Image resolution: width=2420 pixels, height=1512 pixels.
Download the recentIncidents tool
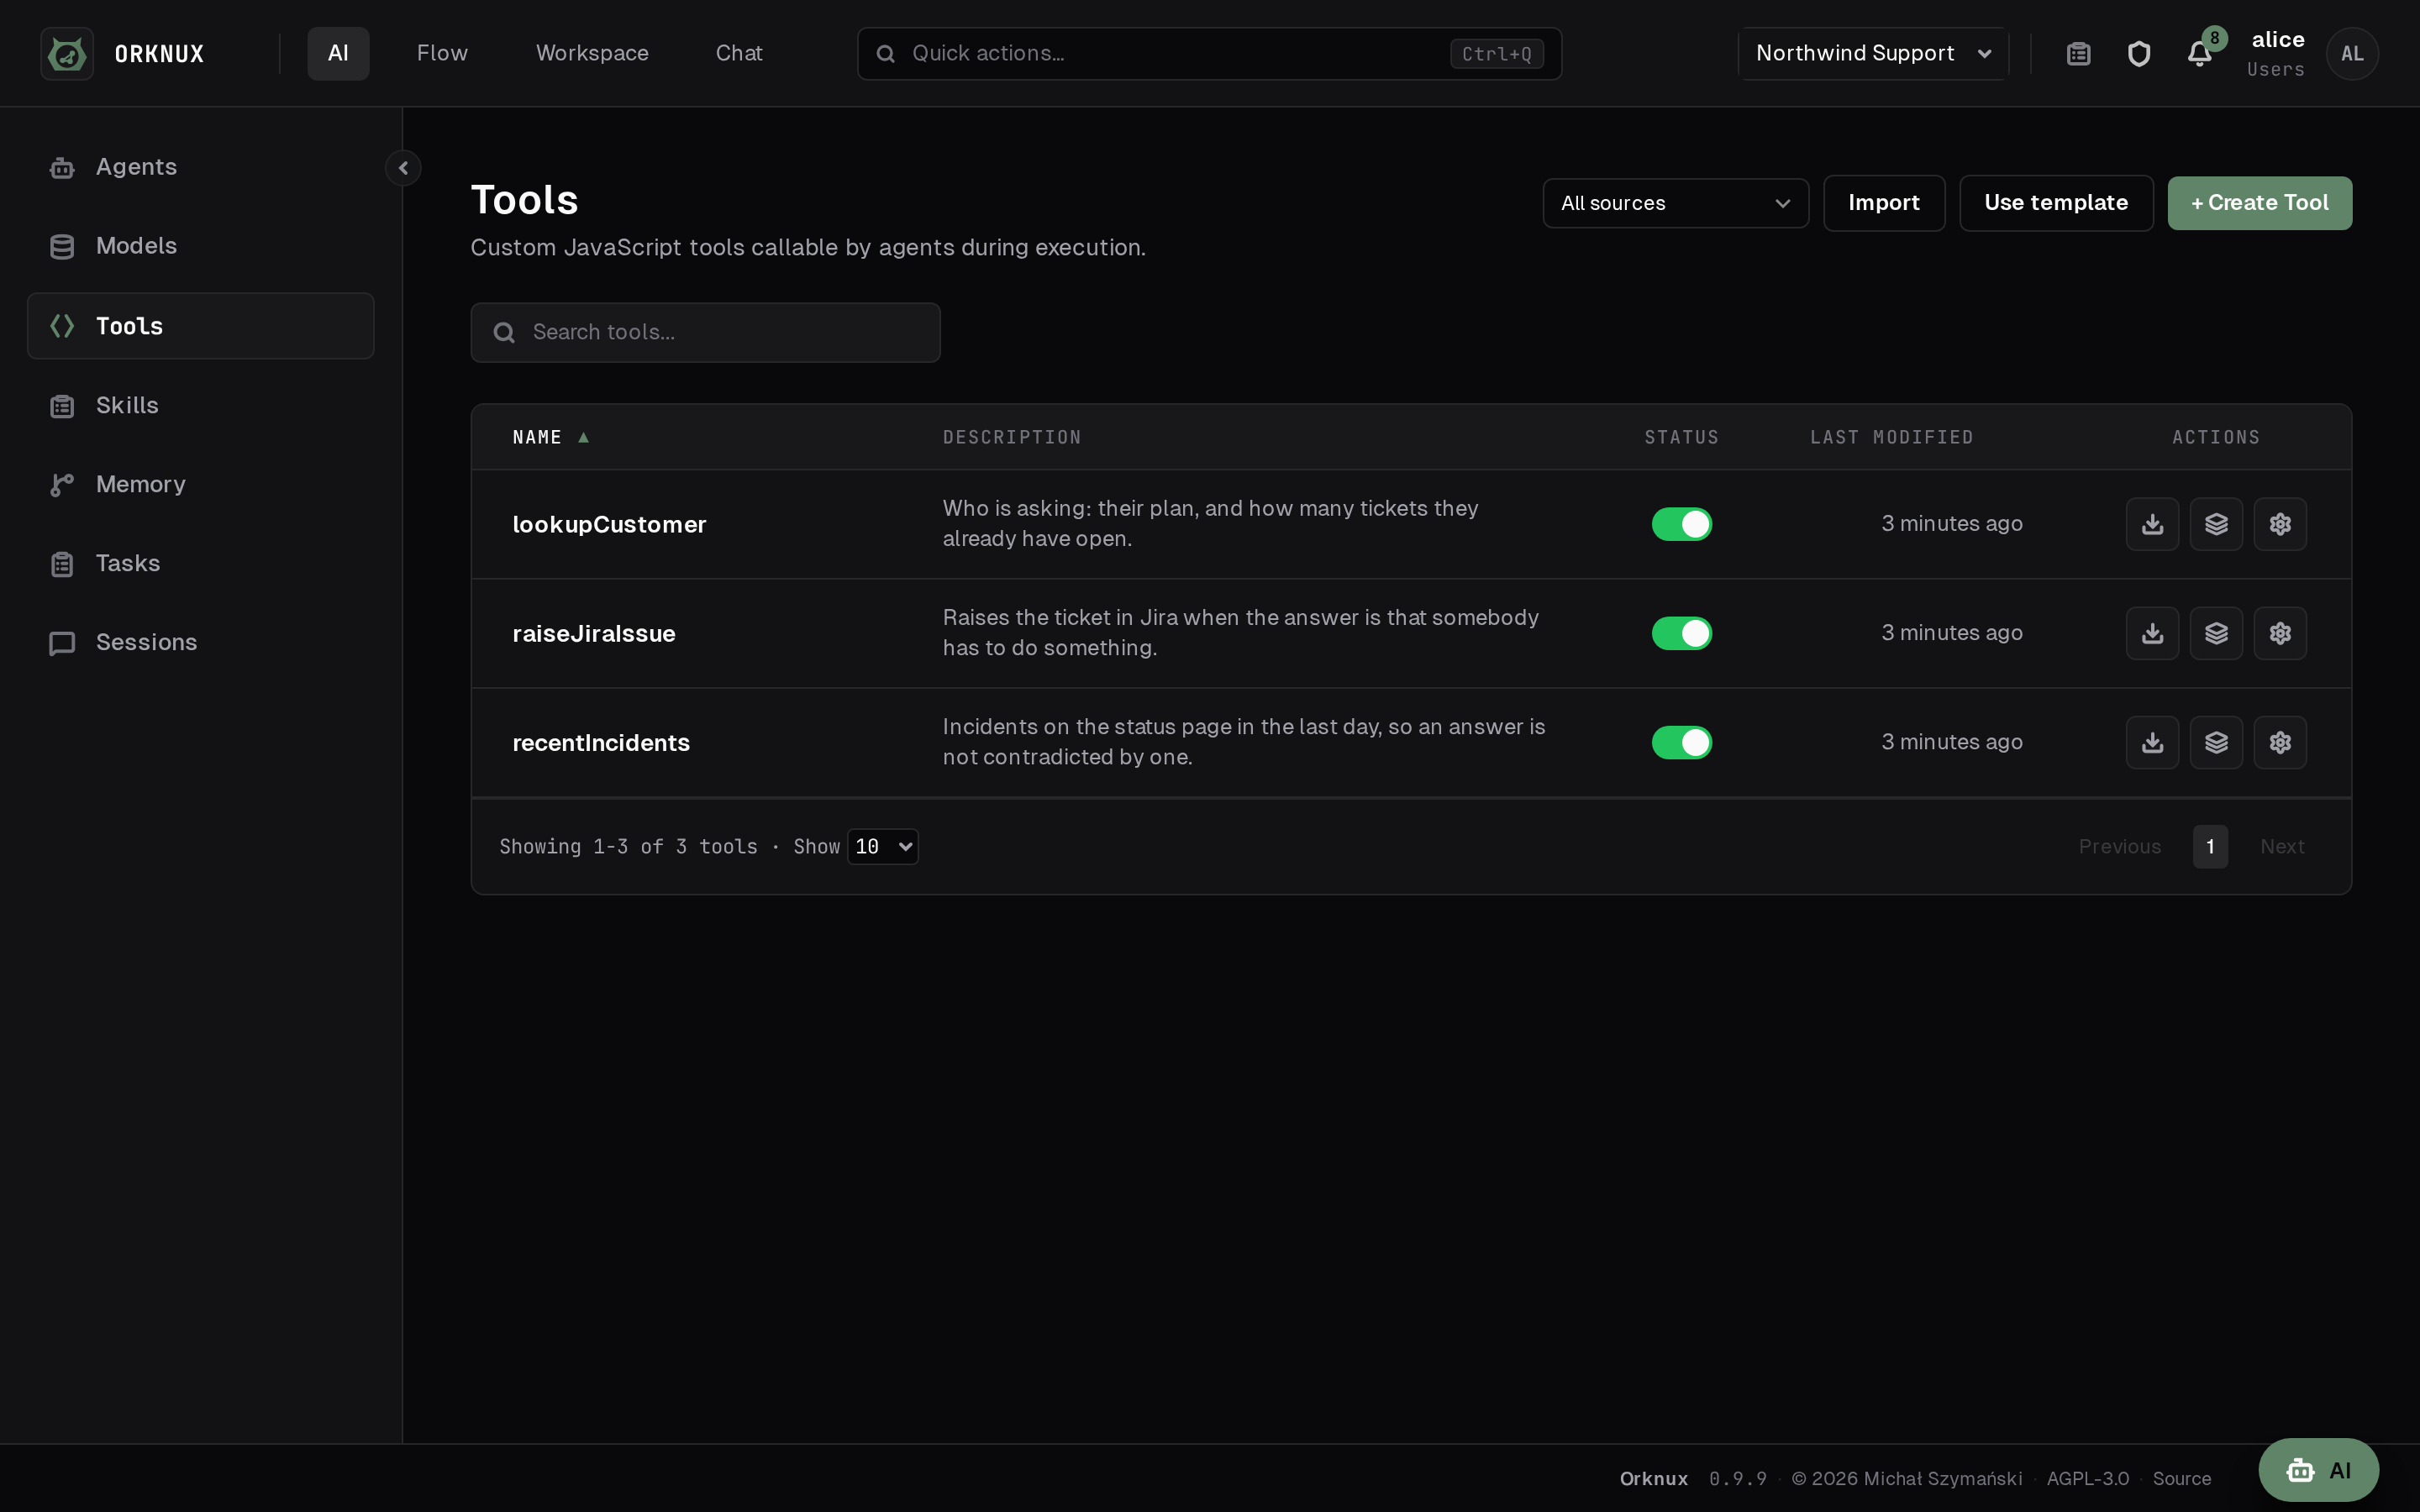click(x=2152, y=742)
